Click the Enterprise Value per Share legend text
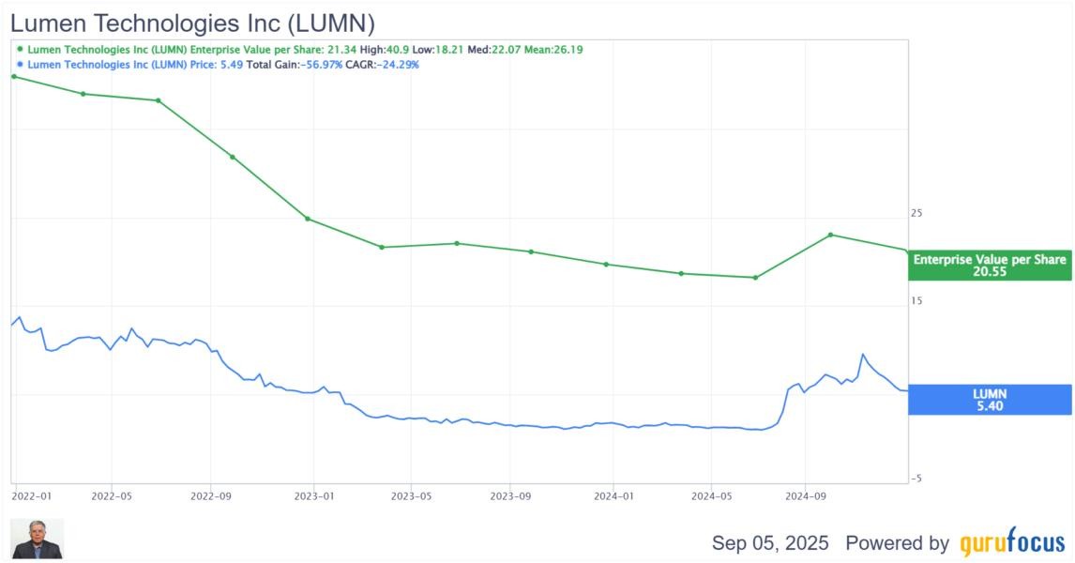Viewport: 1075px width, 563px height. [x=305, y=50]
